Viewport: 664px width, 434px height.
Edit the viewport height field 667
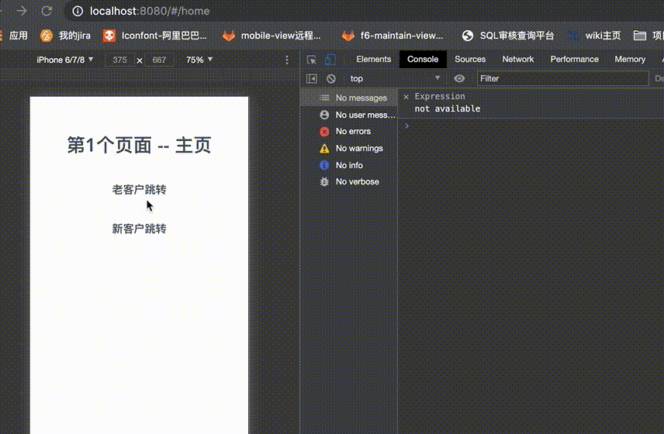pos(159,60)
